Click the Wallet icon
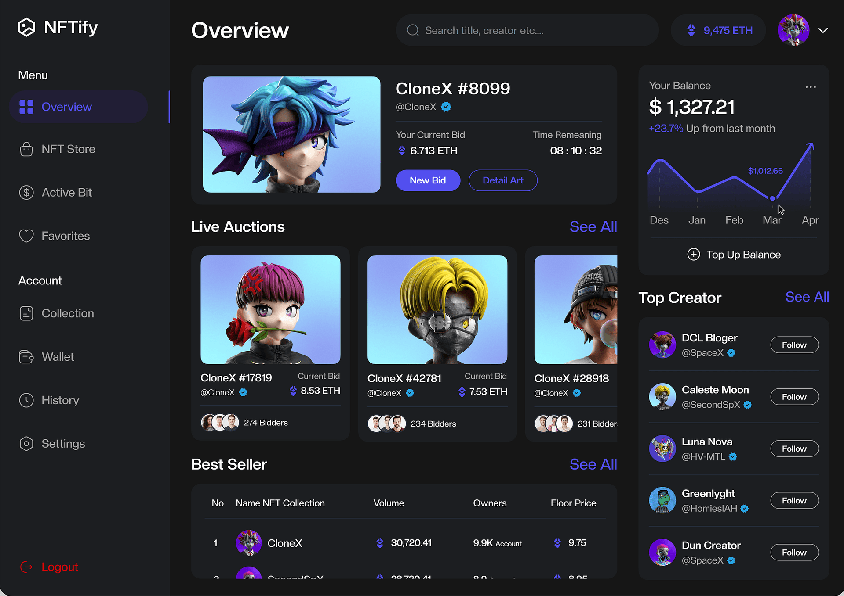The height and width of the screenshot is (596, 844). point(26,357)
